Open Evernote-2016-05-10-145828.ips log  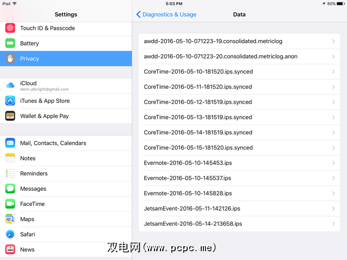point(240,193)
